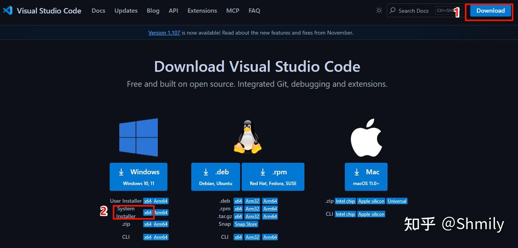Click the download arrow icon on the .rpm button
The height and width of the screenshot is (248, 518).
point(263,172)
